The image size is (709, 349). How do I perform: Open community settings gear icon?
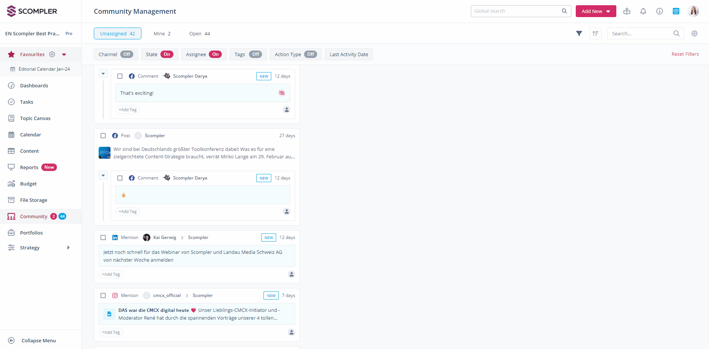(694, 33)
